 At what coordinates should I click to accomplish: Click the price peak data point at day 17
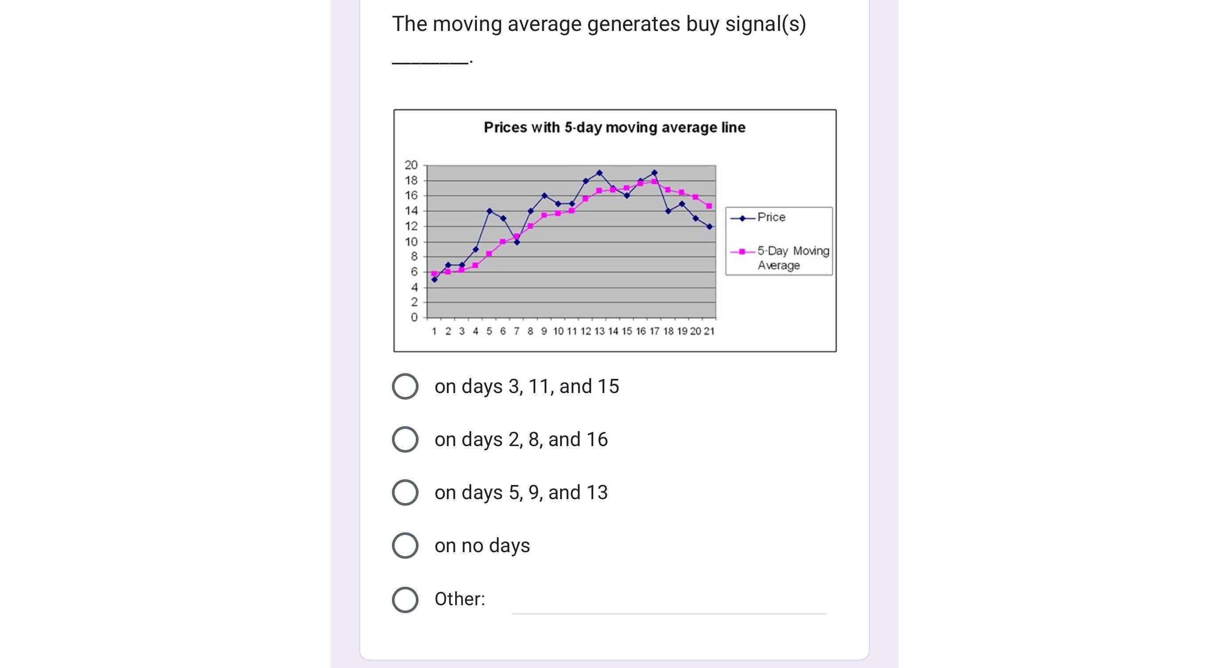[x=654, y=172]
